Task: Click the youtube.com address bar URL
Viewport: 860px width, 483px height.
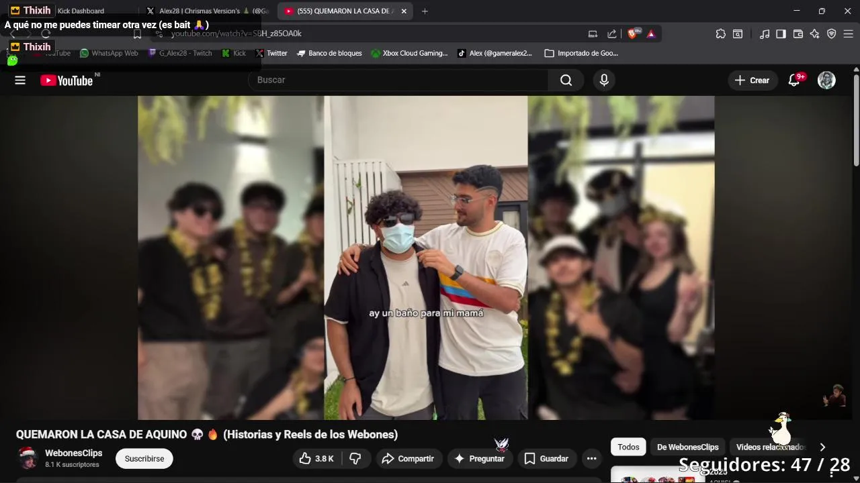Action: coord(236,34)
